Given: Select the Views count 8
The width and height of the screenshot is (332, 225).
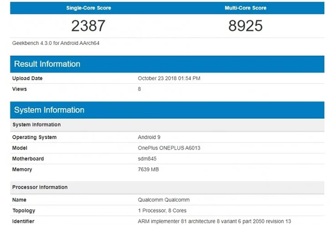Looking at the screenshot, I should 139,89.
